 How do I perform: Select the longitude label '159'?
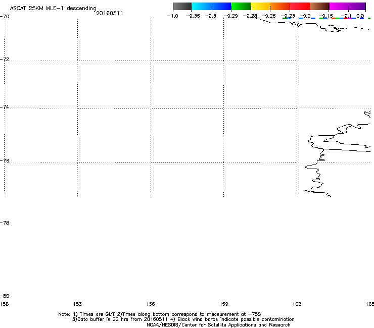pos(224,304)
